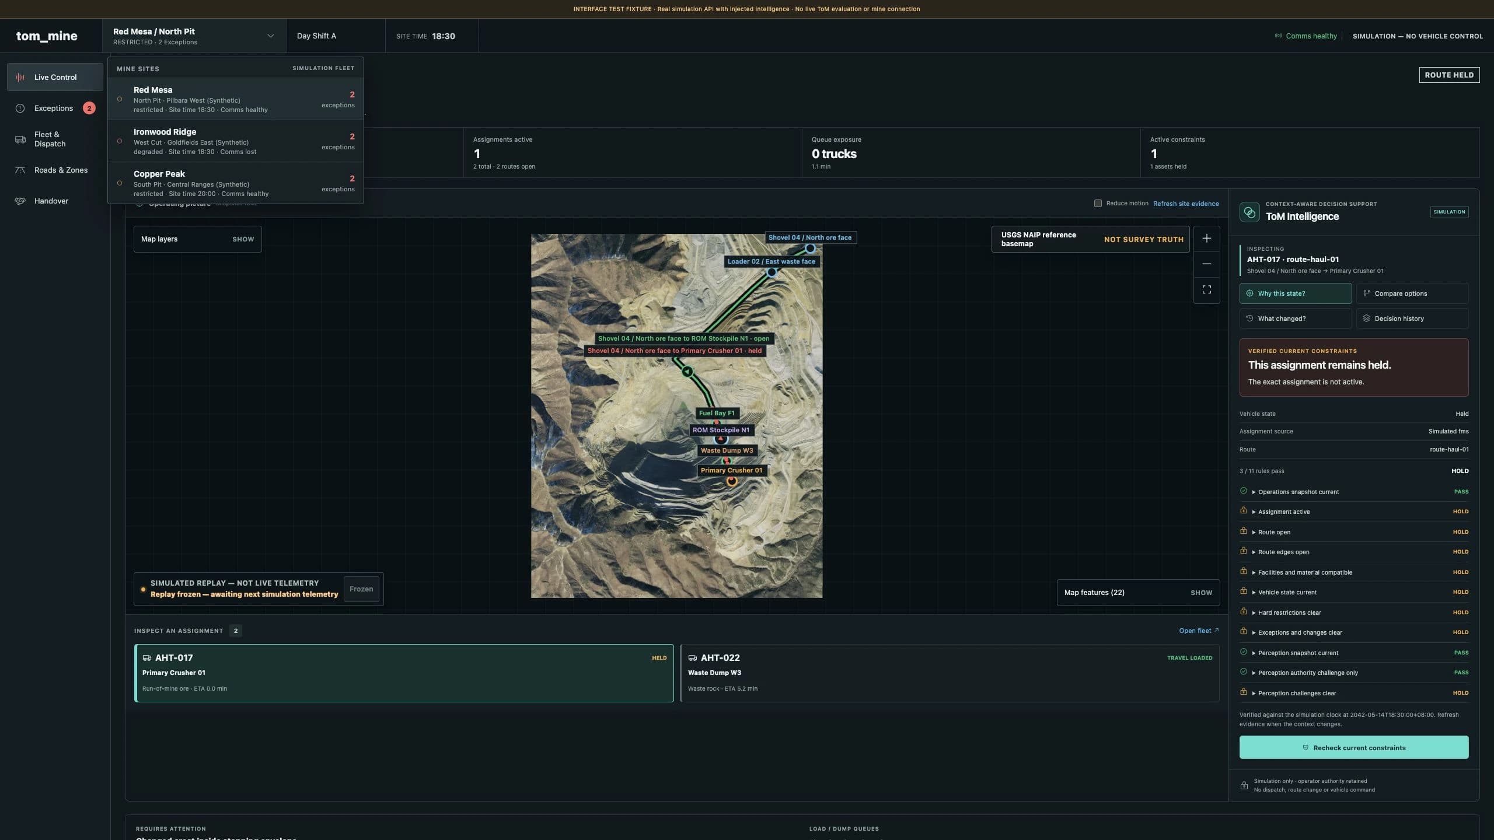Select Red Mesa mine site
This screenshot has height=840, width=1494.
click(x=236, y=99)
